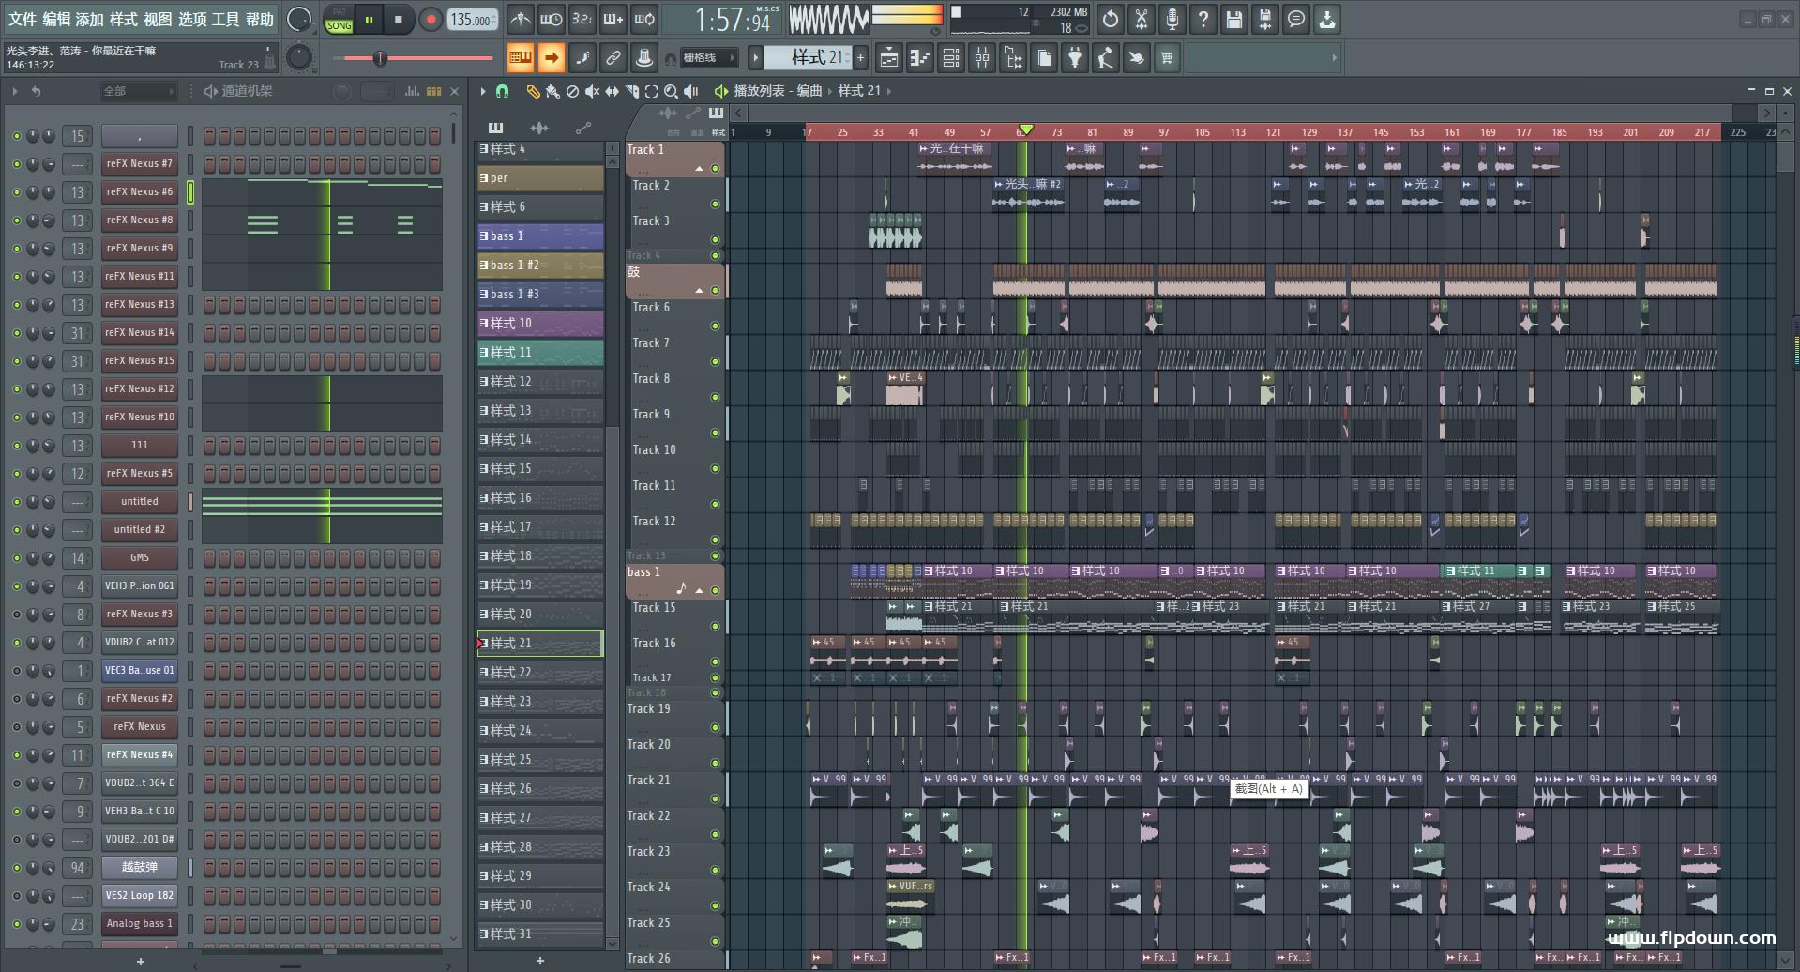Click the step editing footprint icon

pyautogui.click(x=582, y=58)
